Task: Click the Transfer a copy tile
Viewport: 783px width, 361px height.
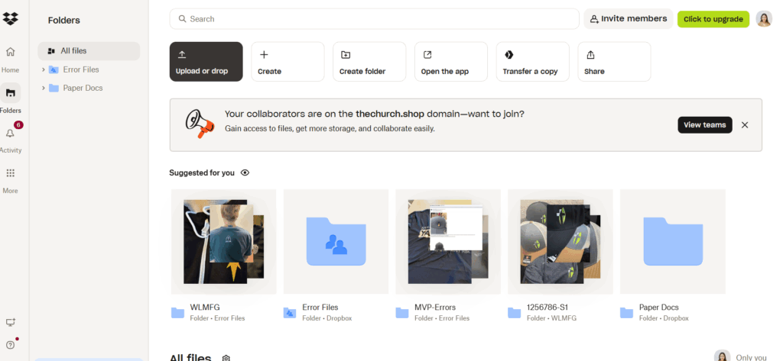Action: [532, 62]
